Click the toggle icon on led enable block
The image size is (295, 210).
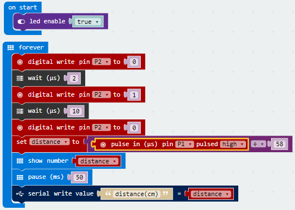coord(21,22)
